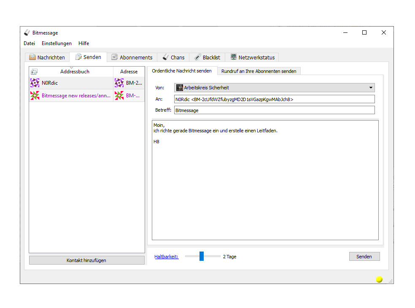The height and width of the screenshot is (308, 415).
Task: Close the Bitmessage window
Action: pos(383,32)
